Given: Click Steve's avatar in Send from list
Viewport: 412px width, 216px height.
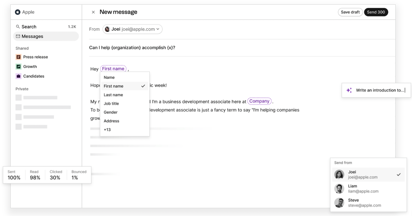Looking at the screenshot, I should 339,203.
